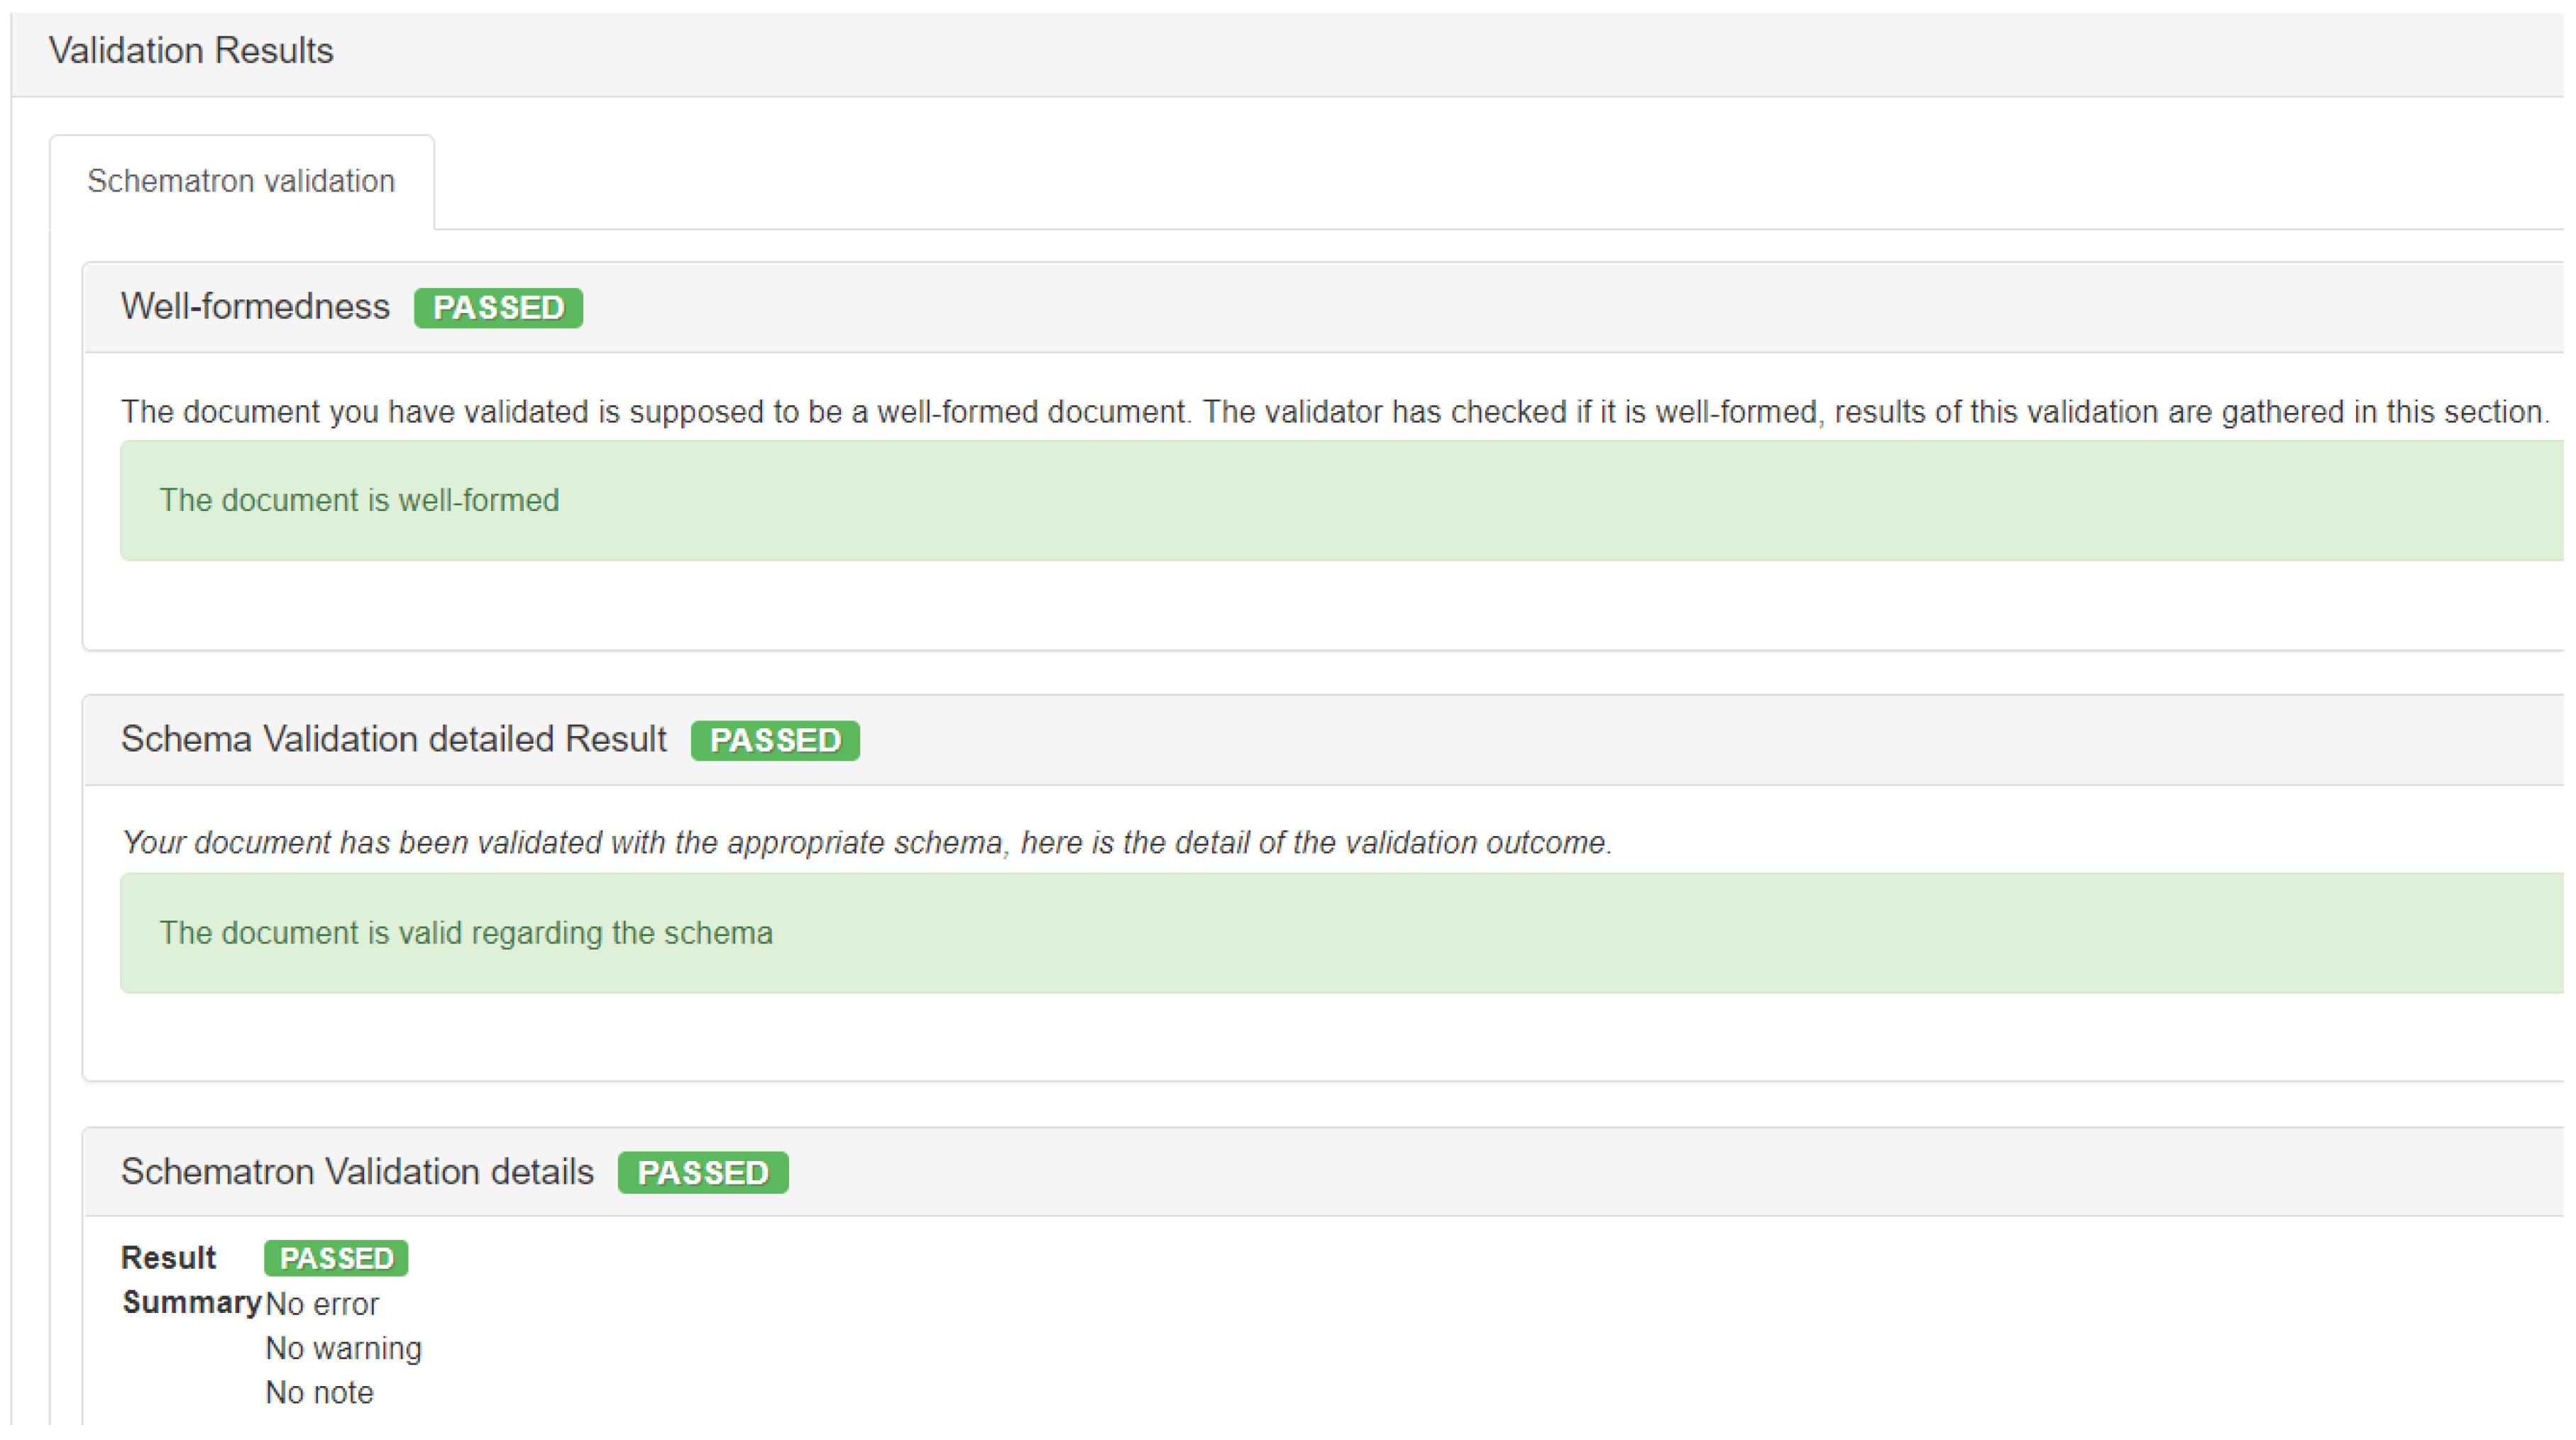Click the Validation Results panel title
Screen dimensions: 2576x1440
pyautogui.click(x=191, y=50)
